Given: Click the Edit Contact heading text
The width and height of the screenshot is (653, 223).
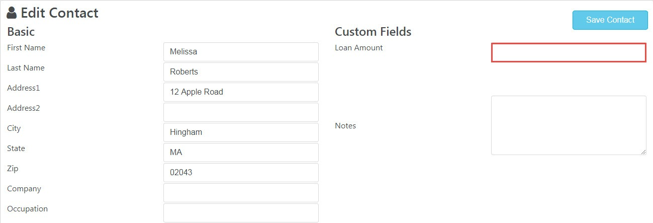Looking at the screenshot, I should 59,13.
